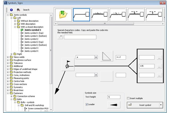This screenshot has width=170, height=113.
Task: Collapse With a closed description folder
Action: click(x=15, y=27)
